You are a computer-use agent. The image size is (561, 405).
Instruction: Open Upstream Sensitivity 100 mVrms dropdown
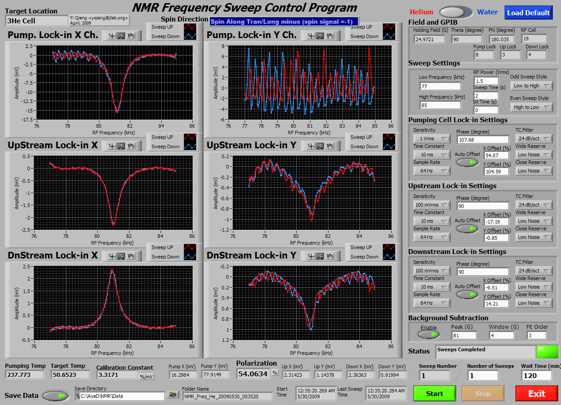click(x=432, y=205)
